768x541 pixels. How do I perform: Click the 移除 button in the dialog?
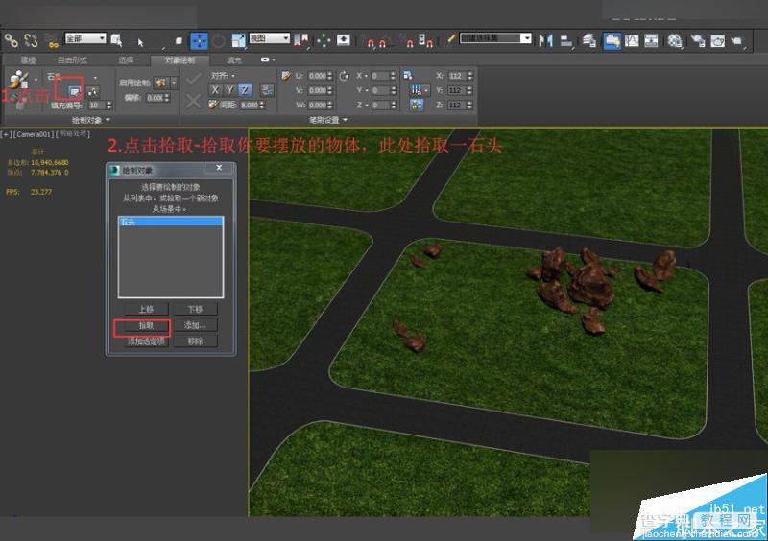pyautogui.click(x=195, y=341)
